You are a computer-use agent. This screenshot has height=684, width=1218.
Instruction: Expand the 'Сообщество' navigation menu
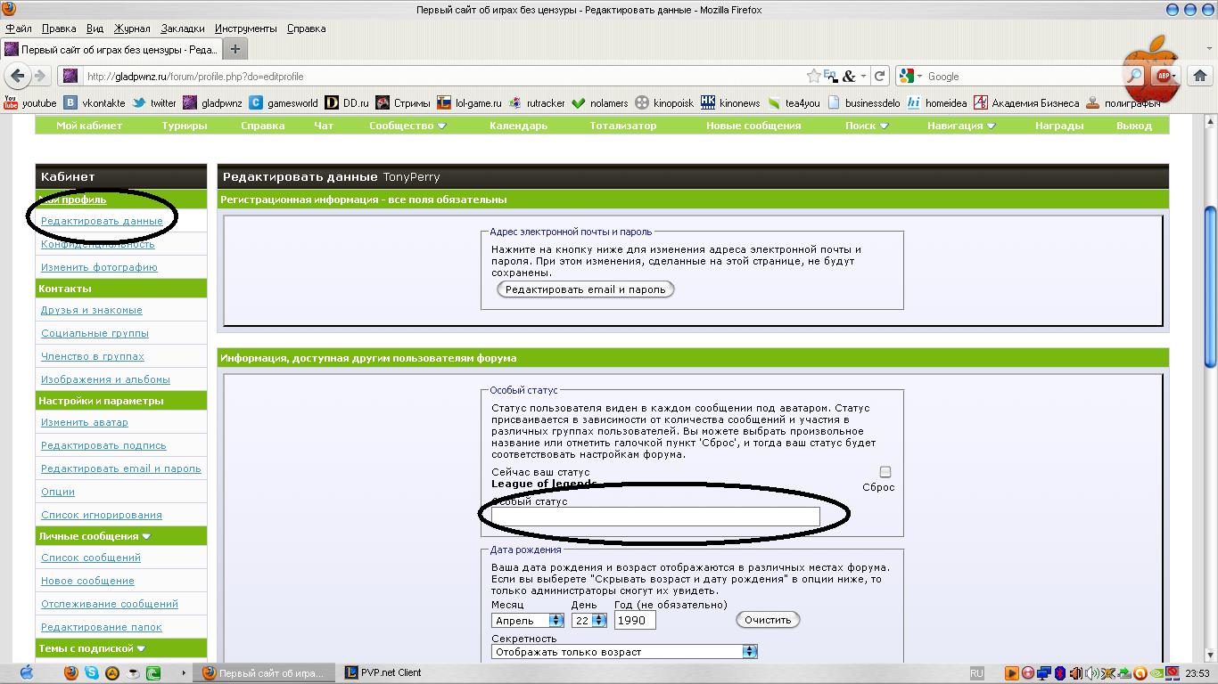(x=407, y=126)
